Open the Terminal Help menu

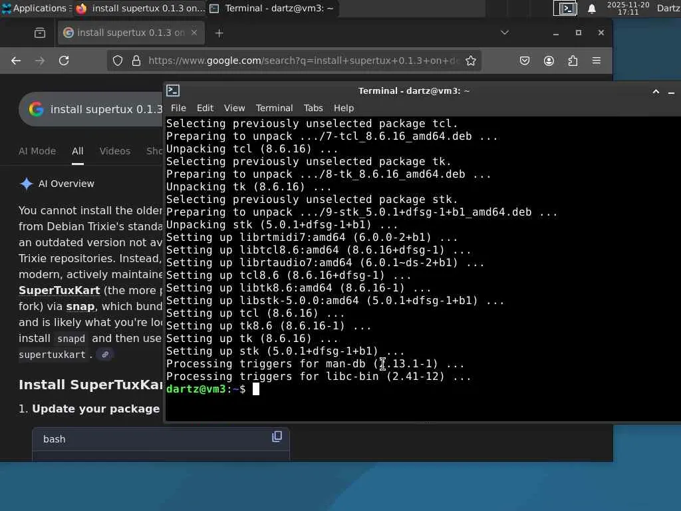344,108
